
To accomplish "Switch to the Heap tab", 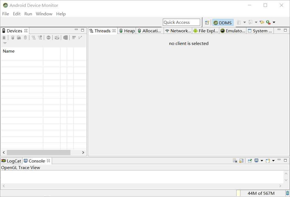I will pyautogui.click(x=127, y=31).
